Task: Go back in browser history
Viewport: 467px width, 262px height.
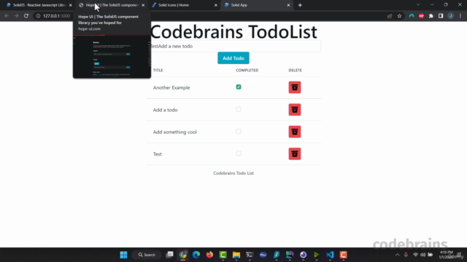Action: pos(7,16)
